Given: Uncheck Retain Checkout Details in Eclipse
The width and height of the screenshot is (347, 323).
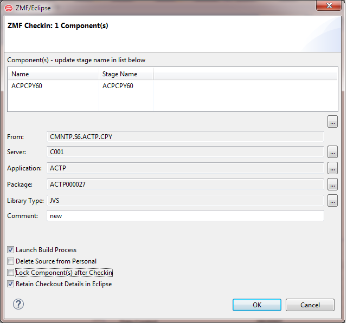Looking at the screenshot, I should (11, 284).
